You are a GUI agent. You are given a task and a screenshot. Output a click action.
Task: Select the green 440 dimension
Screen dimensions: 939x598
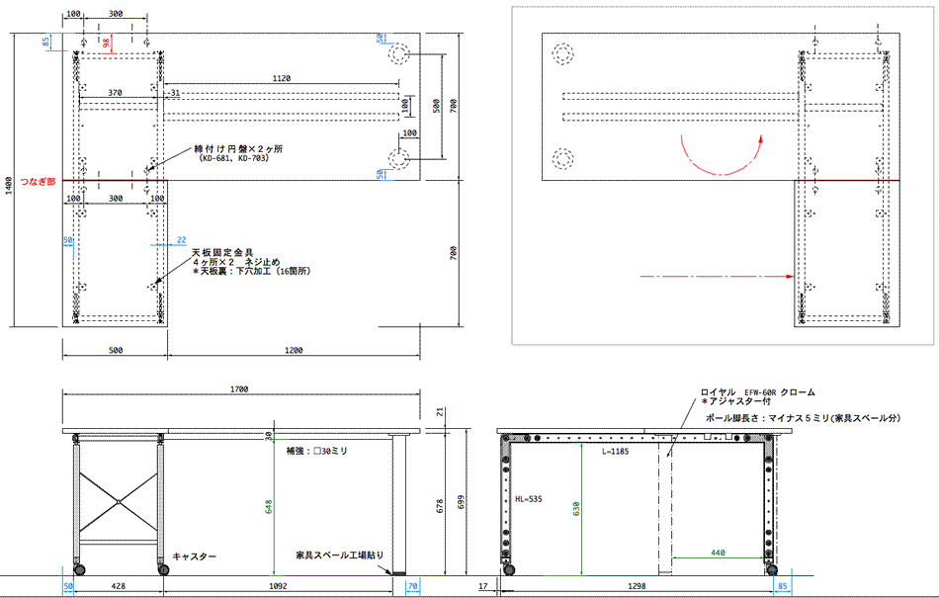[719, 553]
